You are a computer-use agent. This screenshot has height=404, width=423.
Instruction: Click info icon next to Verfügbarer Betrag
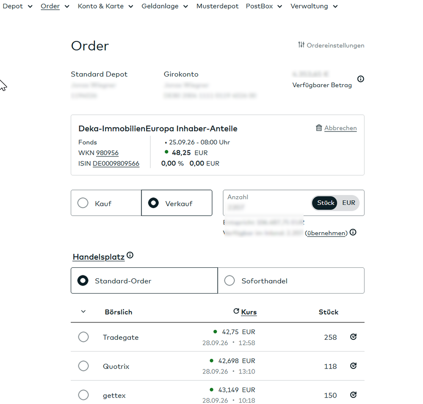click(x=360, y=79)
